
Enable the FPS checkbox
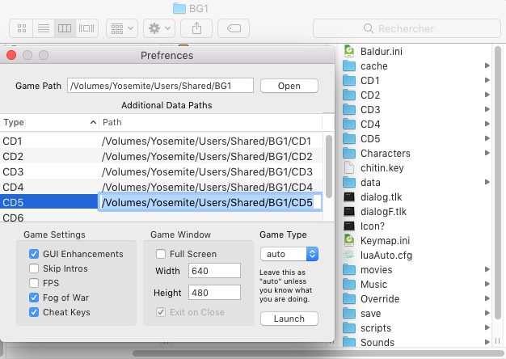(x=34, y=283)
